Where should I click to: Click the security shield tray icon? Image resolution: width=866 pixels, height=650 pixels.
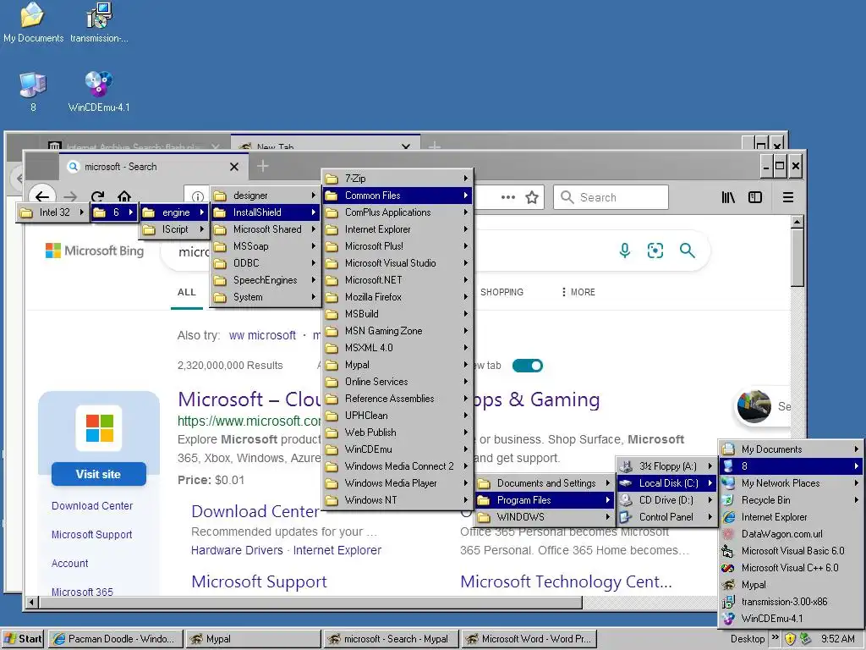791,639
